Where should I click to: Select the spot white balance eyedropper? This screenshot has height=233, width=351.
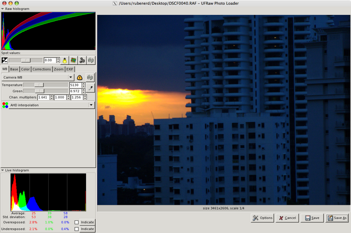coord(91,88)
